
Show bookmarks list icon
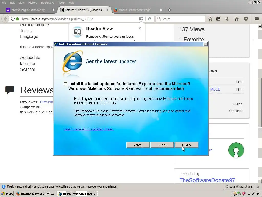[x=218, y=19]
